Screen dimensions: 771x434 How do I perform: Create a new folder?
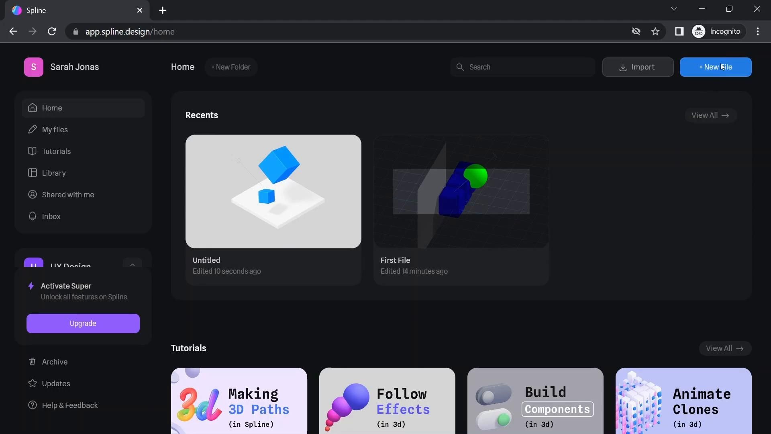tap(231, 67)
